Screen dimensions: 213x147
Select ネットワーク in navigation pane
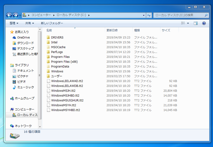pyautogui.click(x=23, y=126)
